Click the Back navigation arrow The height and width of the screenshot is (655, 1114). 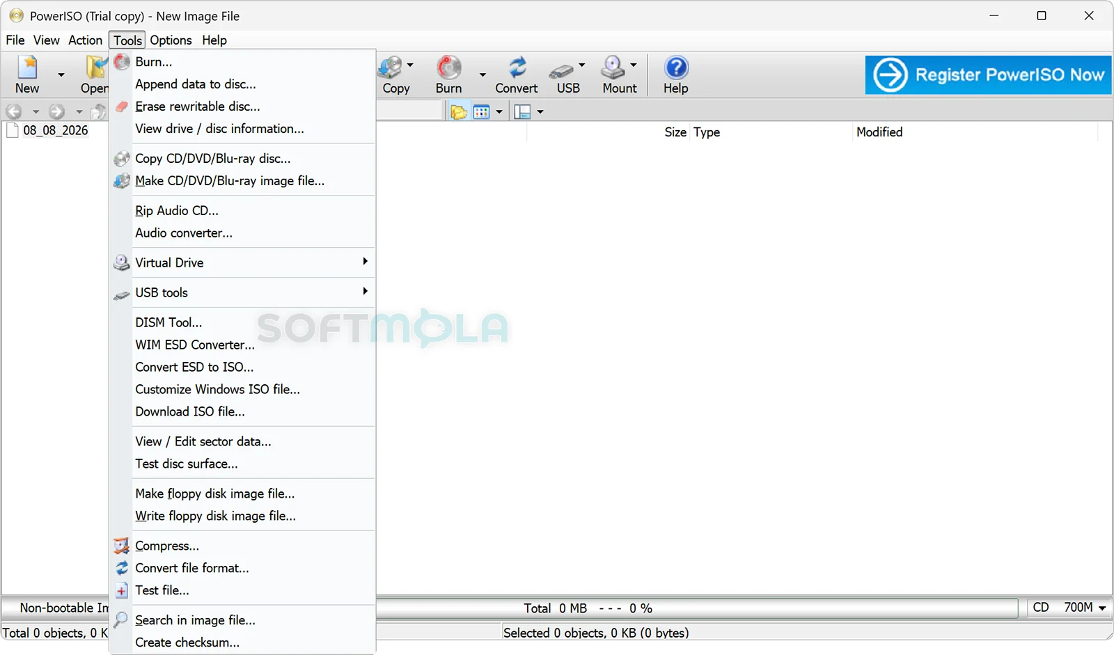(x=14, y=111)
